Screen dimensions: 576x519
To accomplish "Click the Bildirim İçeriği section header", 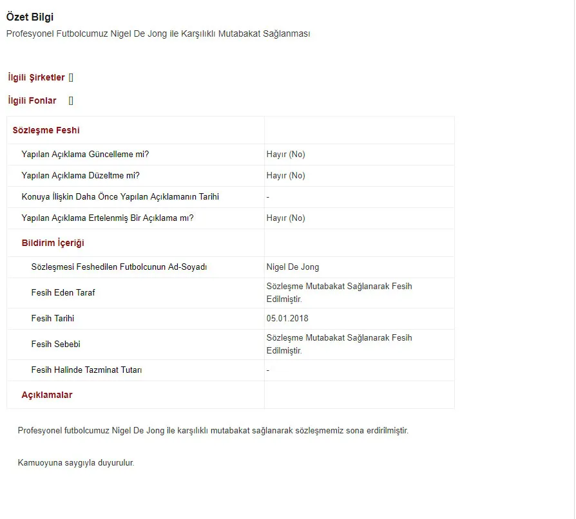I will 53,243.
